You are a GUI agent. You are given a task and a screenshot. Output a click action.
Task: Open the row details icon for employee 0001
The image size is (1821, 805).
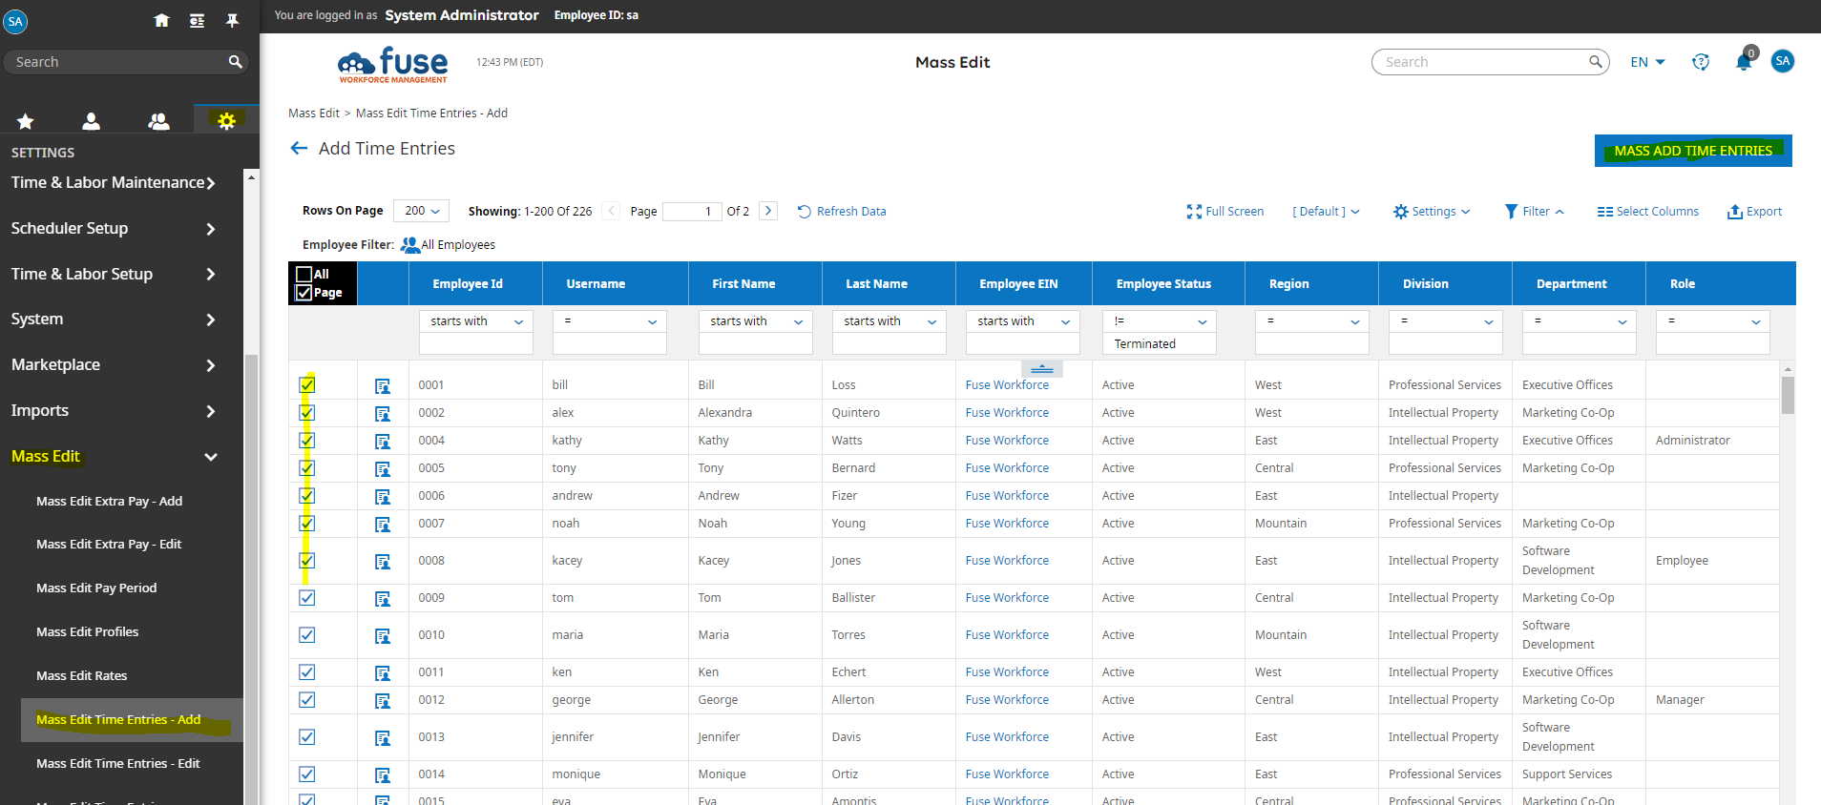[383, 386]
